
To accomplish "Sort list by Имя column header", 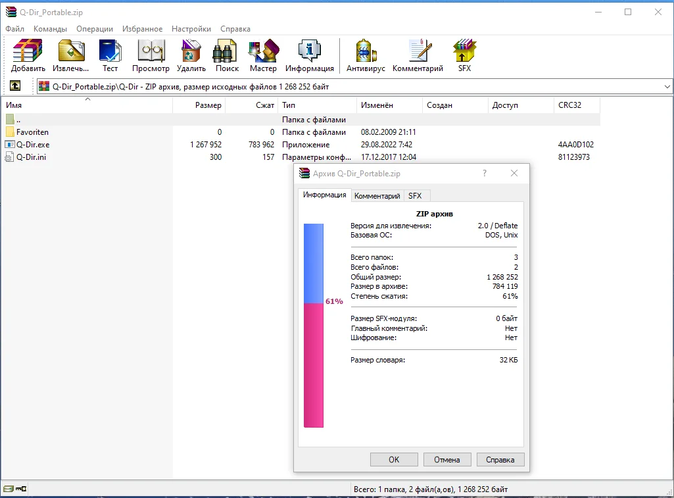I will click(x=87, y=105).
